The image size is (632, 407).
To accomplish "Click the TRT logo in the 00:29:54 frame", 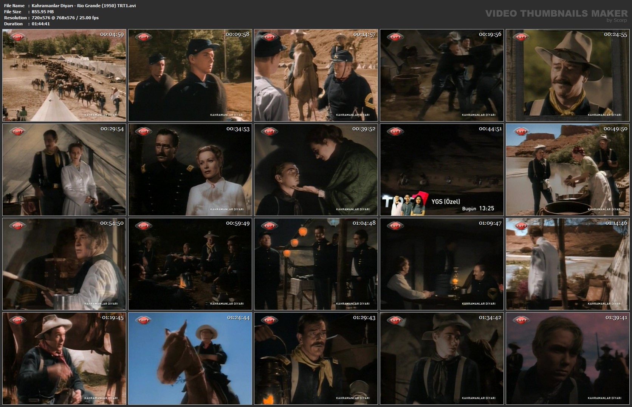I will pyautogui.click(x=18, y=131).
